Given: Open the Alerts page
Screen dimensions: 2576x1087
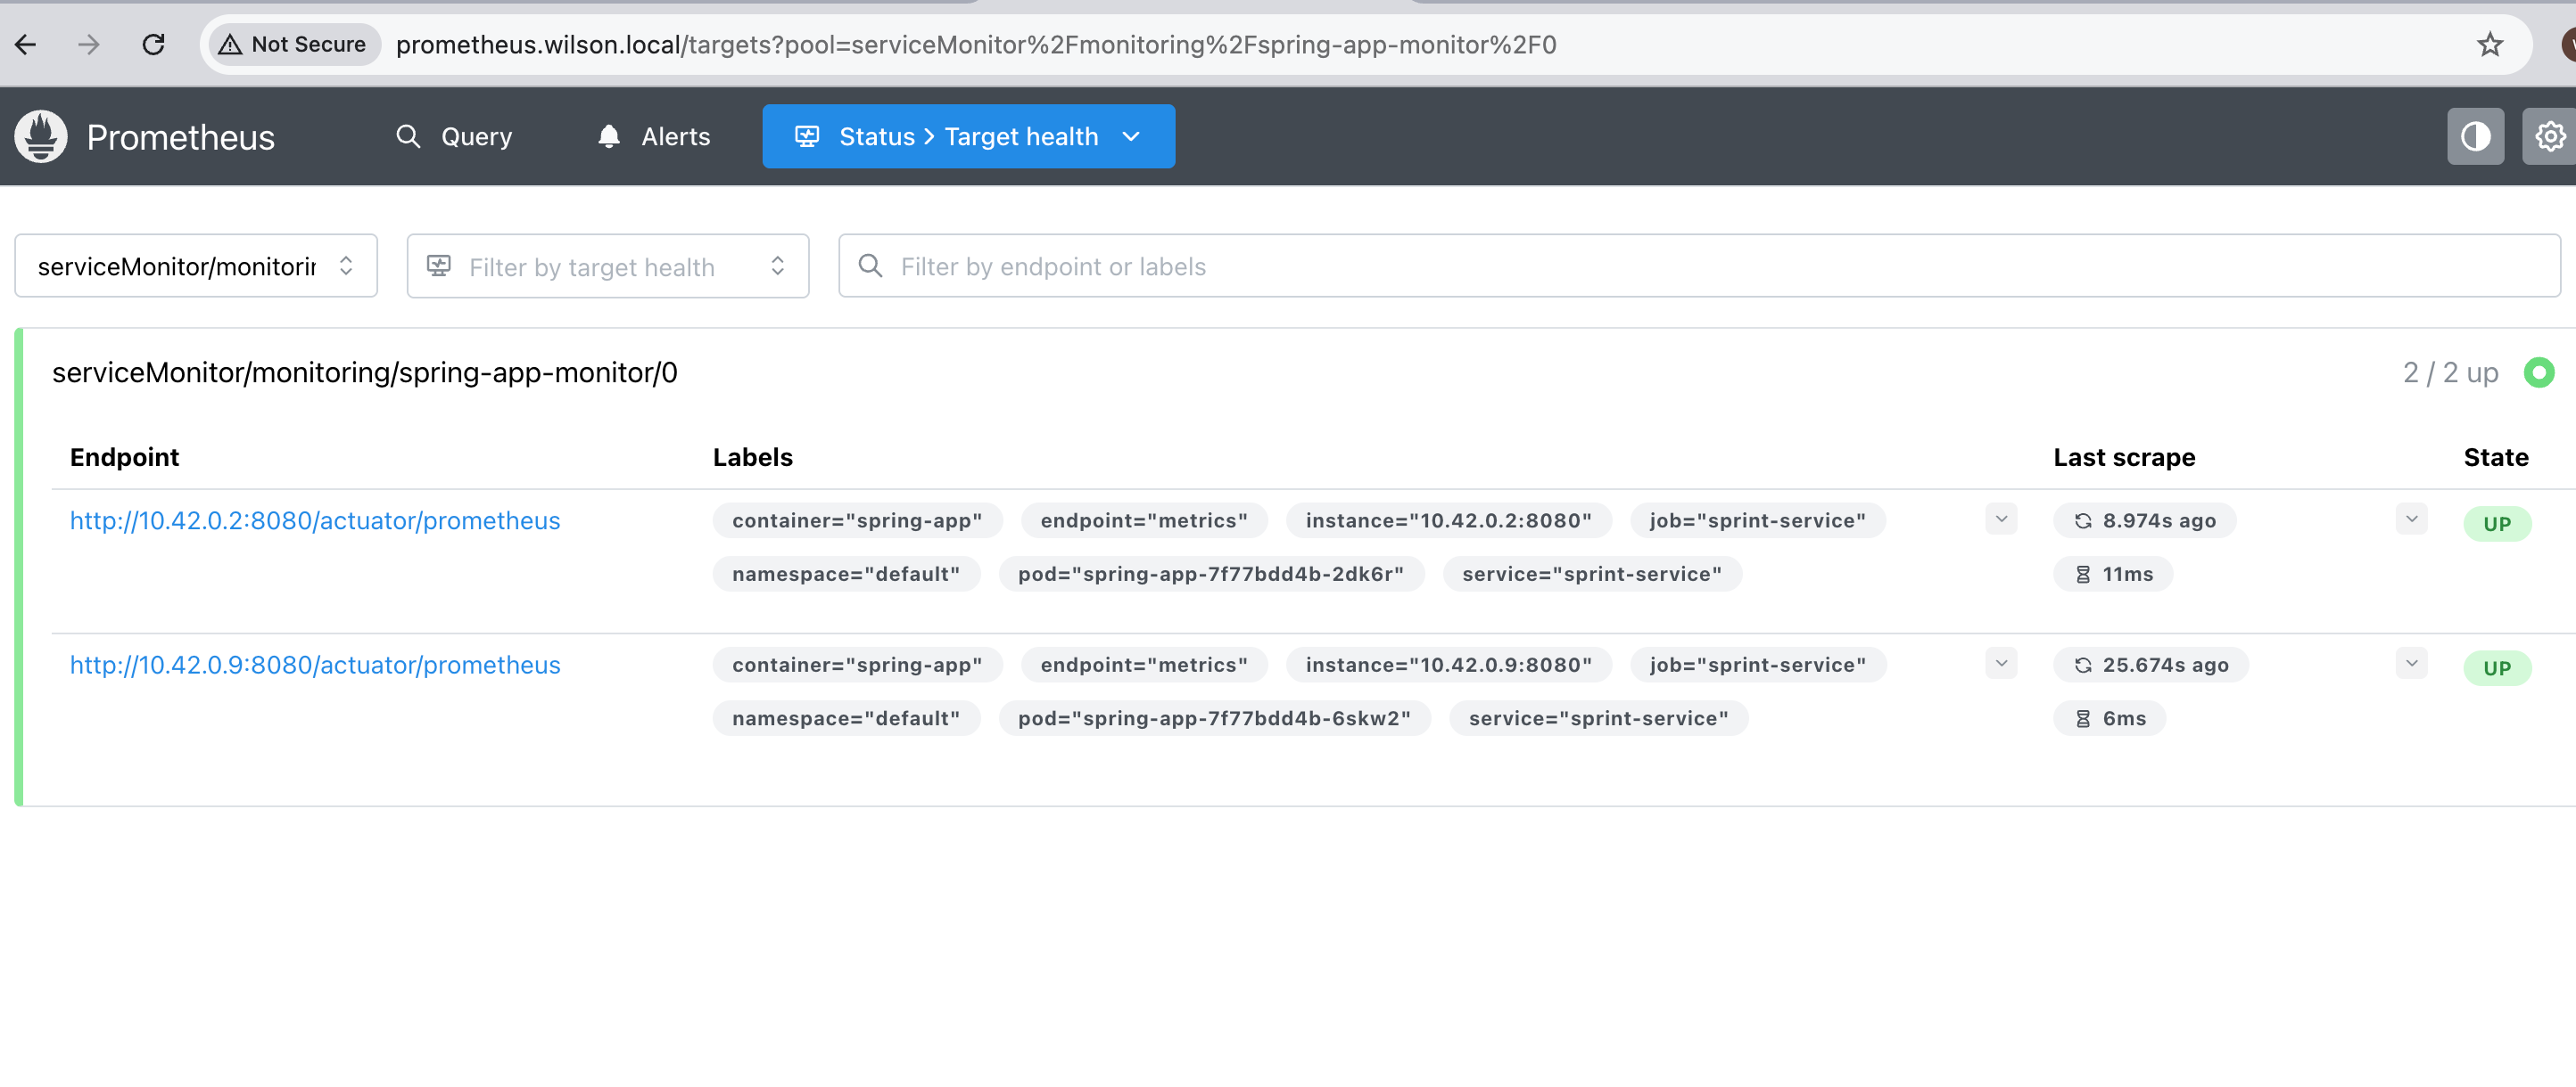Looking at the screenshot, I should pos(654,137).
